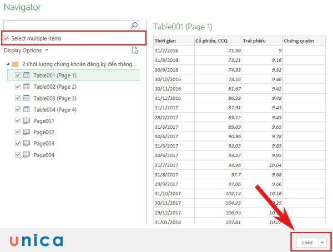333x252 pixels.
Task: Click the Page004 page icon
Action: (x=26, y=155)
